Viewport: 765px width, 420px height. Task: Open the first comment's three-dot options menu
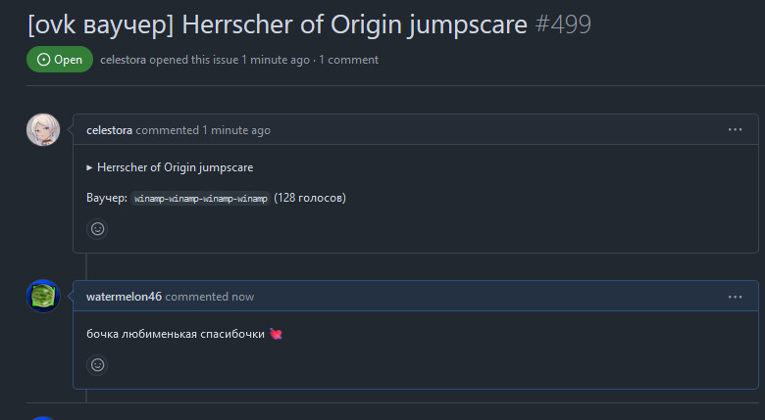tap(735, 129)
